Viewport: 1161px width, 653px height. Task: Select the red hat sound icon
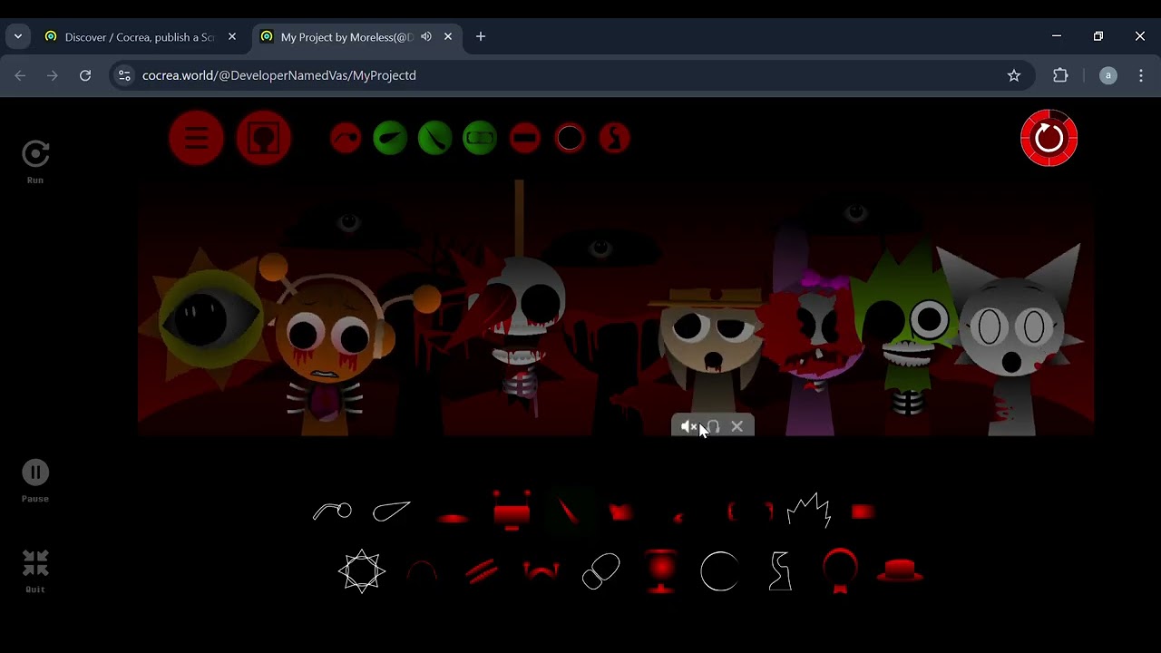pyautogui.click(x=900, y=570)
